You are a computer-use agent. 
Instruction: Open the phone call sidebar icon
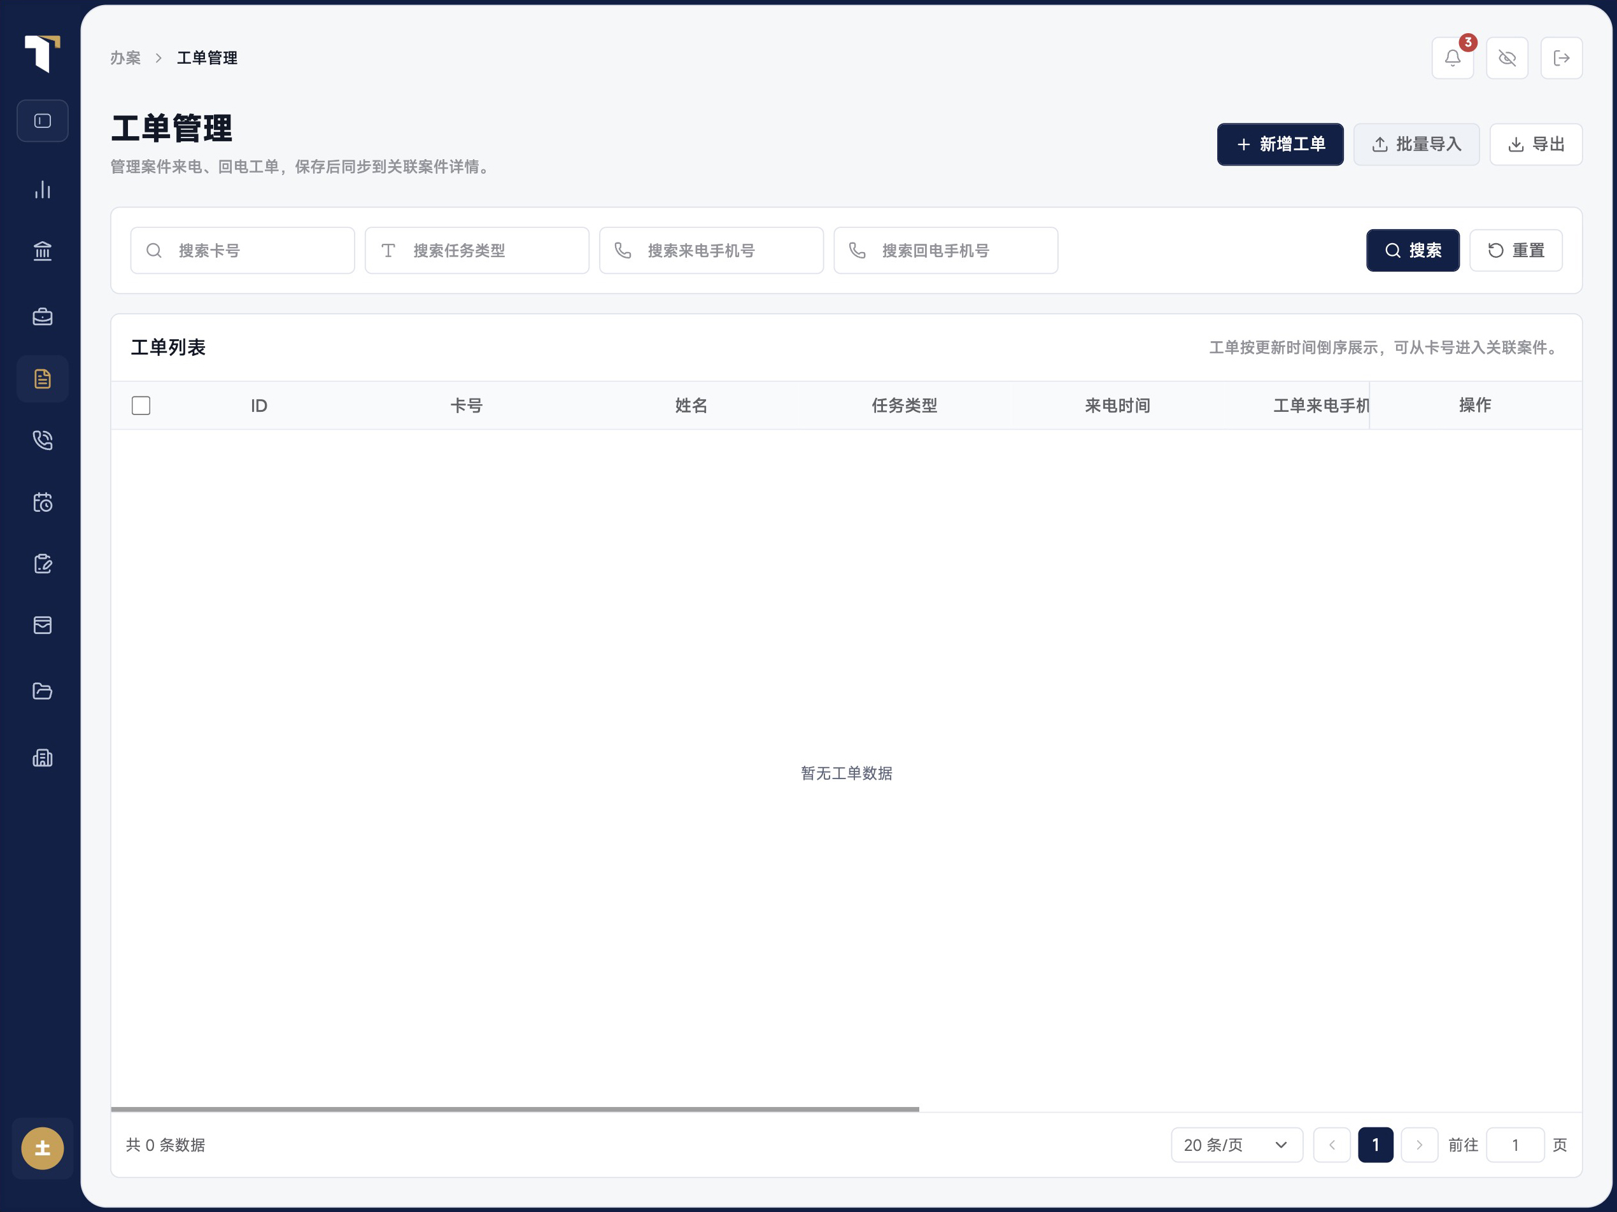pyautogui.click(x=43, y=440)
